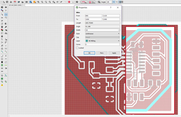Click the Errors warning triangle icon
The image size is (181, 117).
coord(2,85)
